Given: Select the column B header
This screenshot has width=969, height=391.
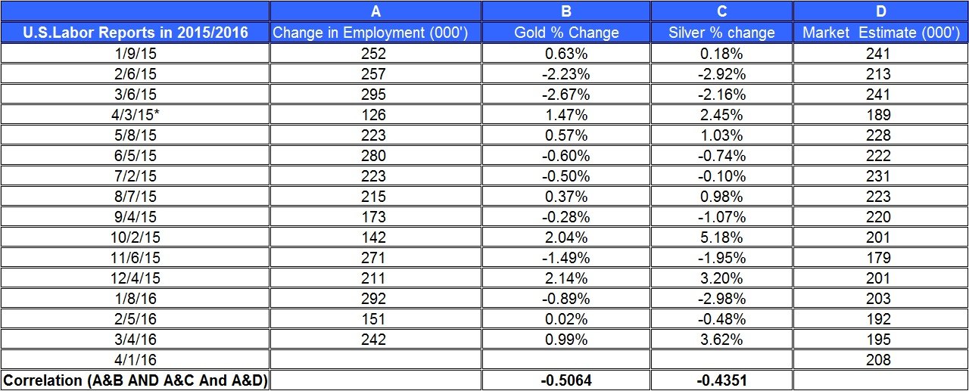Looking at the screenshot, I should (x=566, y=11).
